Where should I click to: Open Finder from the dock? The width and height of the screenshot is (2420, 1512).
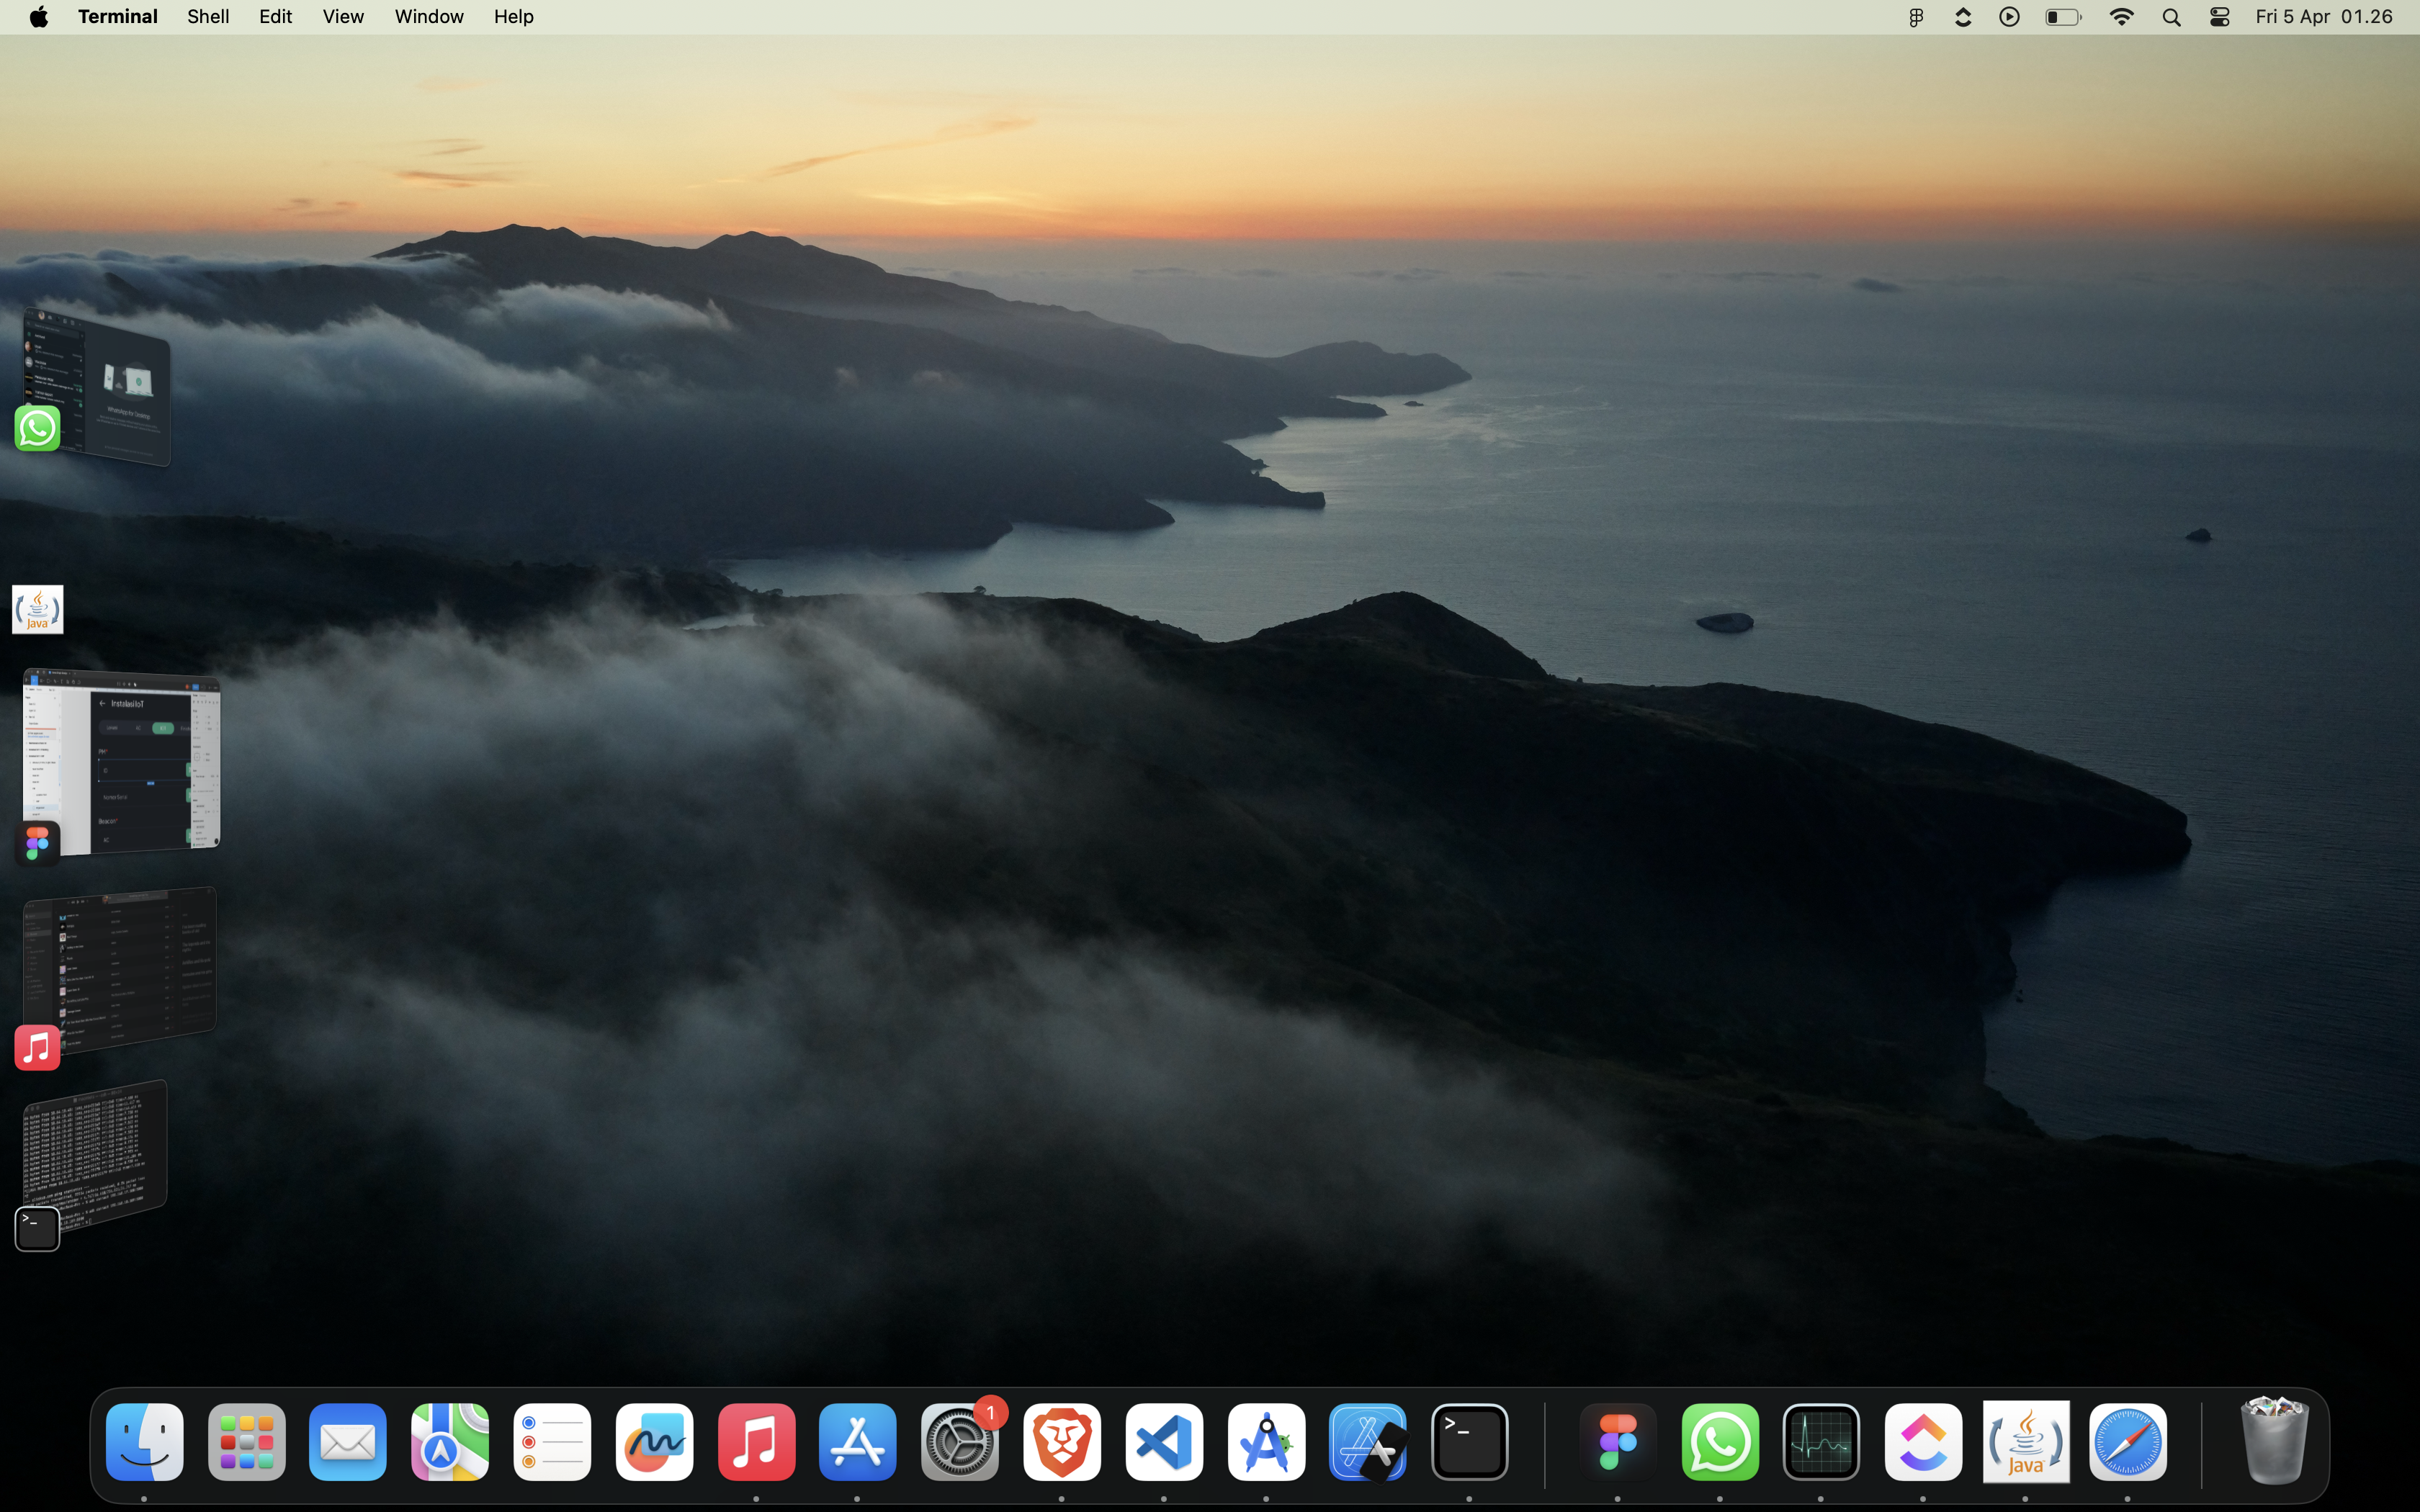click(x=144, y=1442)
